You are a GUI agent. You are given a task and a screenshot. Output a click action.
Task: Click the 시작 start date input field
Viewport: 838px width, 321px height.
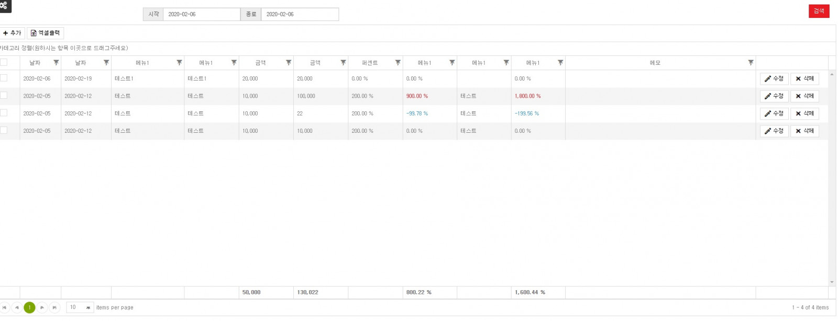coord(201,14)
